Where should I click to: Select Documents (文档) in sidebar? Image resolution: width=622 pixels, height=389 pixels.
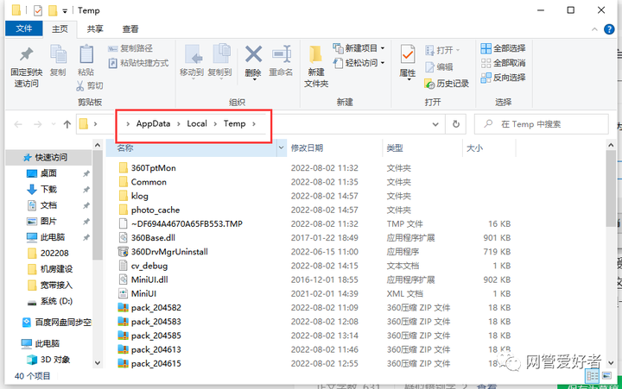(48, 205)
